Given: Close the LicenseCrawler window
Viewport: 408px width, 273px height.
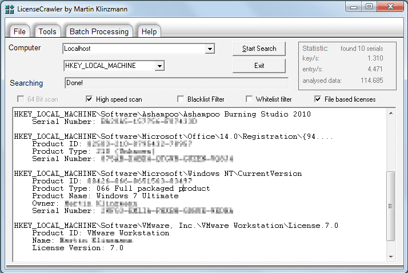Looking at the screenshot, I should point(390,7).
